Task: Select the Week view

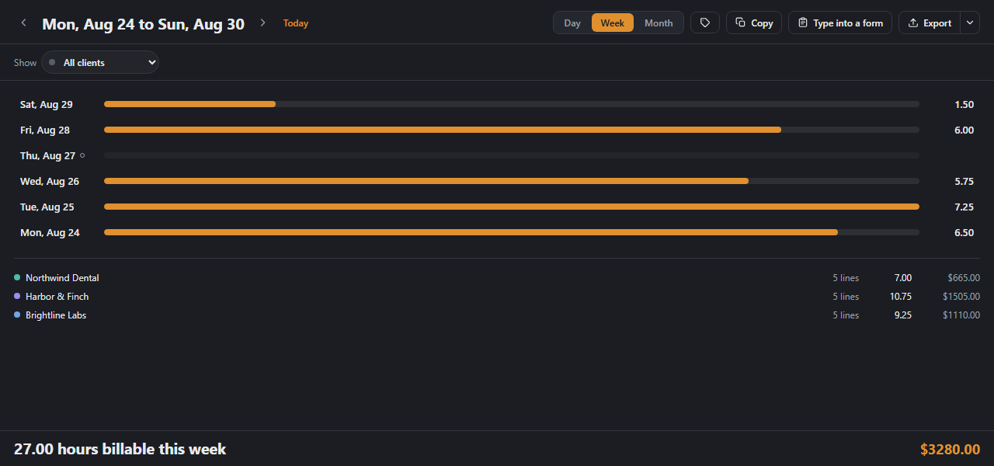Action: tap(613, 23)
